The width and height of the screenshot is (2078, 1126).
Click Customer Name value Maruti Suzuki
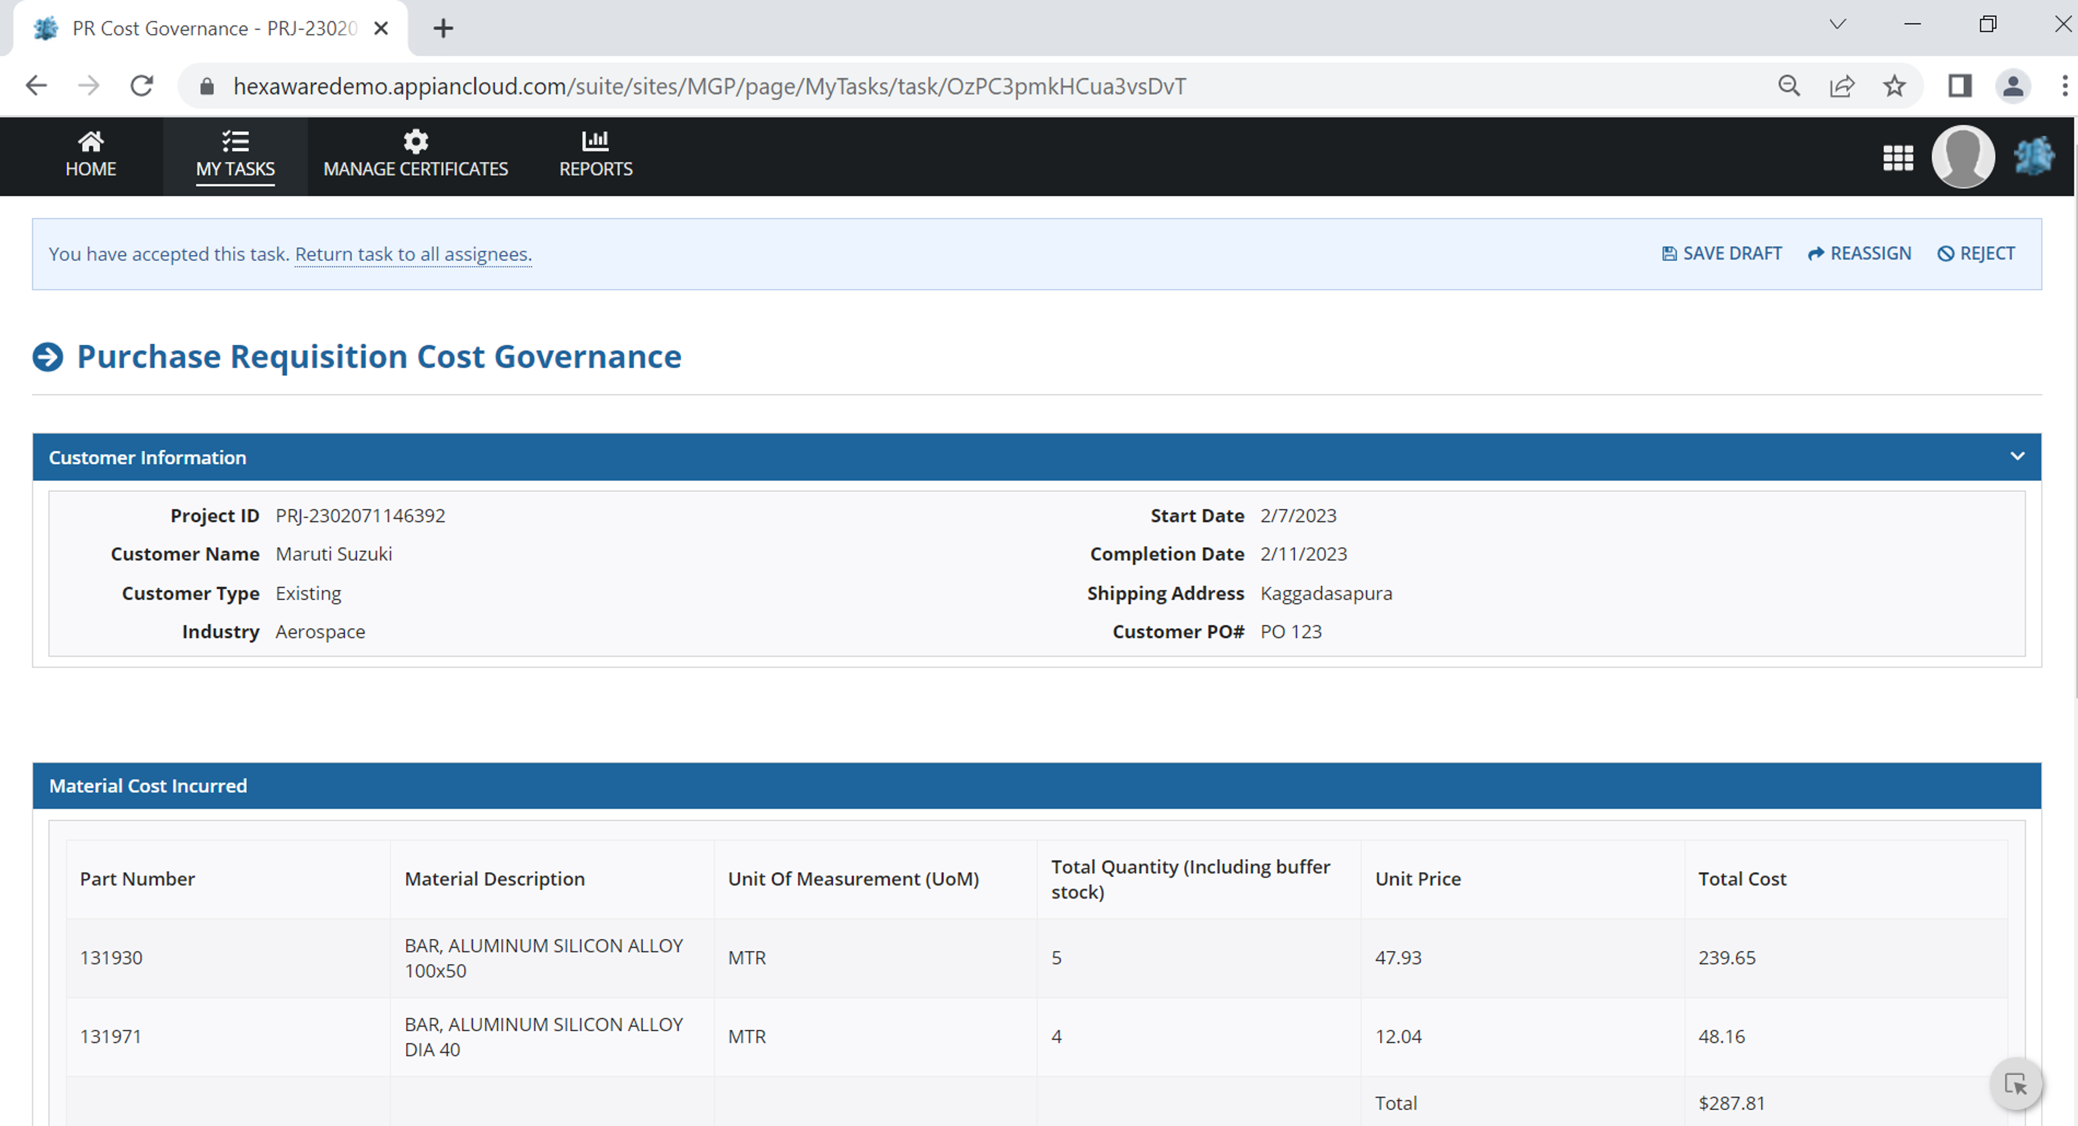[x=333, y=554]
